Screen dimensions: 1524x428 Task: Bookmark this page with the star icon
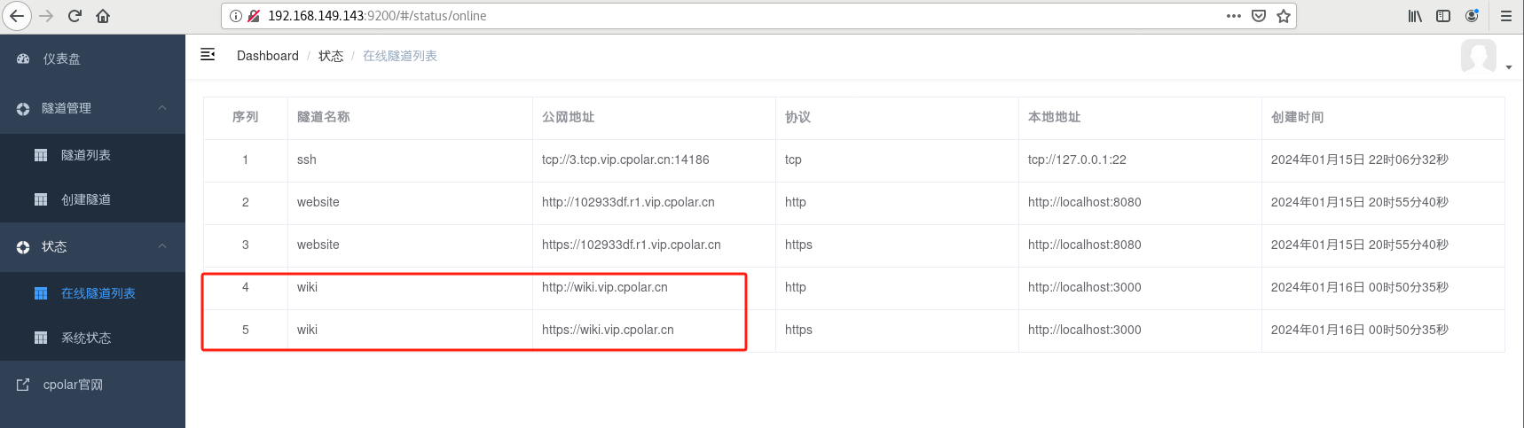pyautogui.click(x=1283, y=16)
